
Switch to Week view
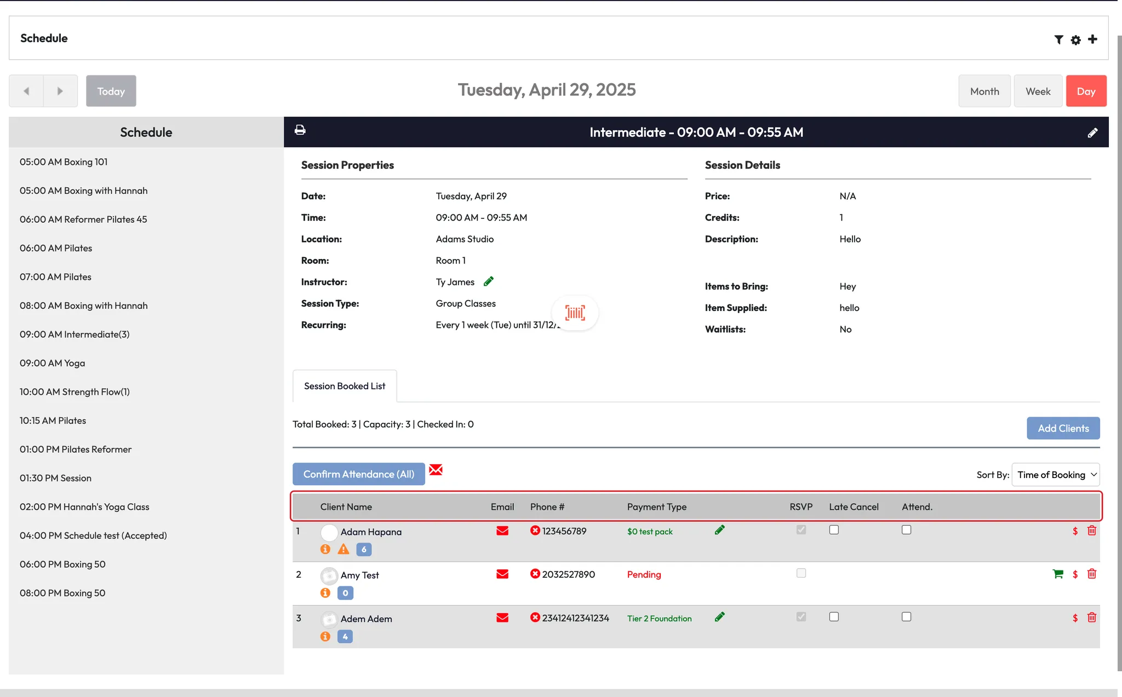(1038, 91)
